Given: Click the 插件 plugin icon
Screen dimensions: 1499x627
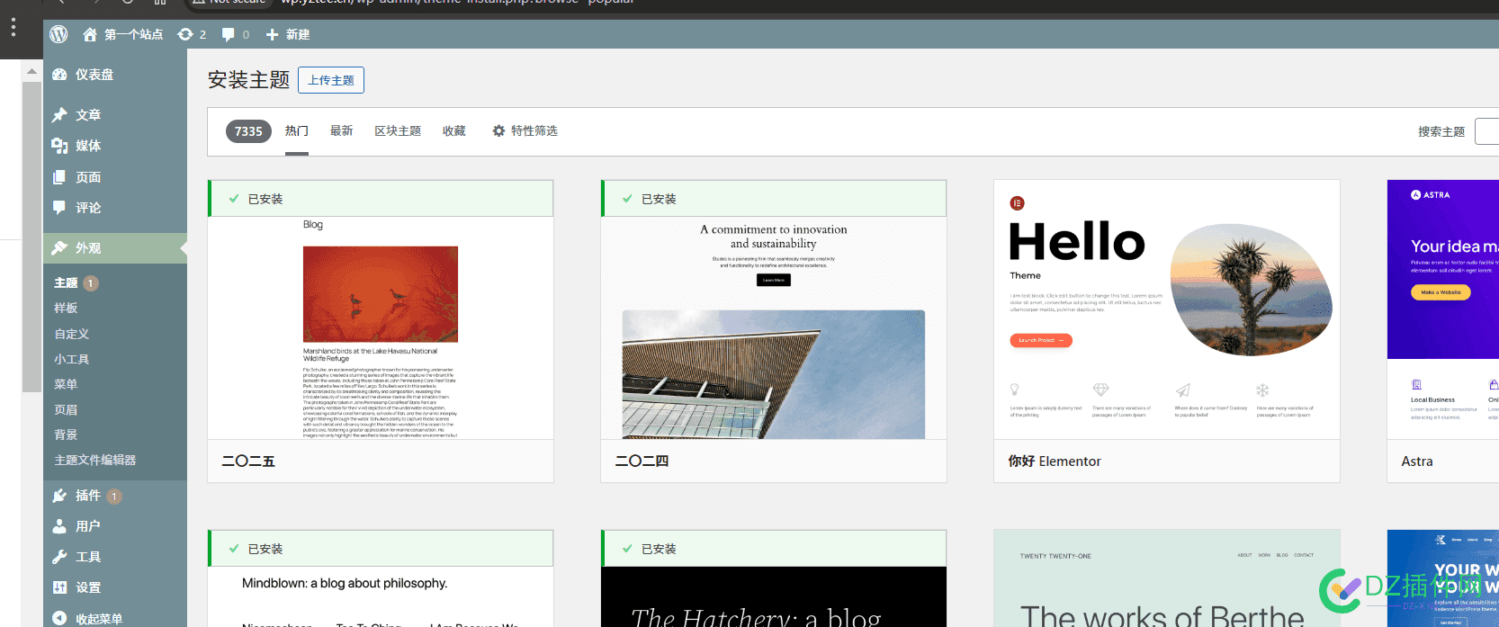Looking at the screenshot, I should (x=59, y=496).
